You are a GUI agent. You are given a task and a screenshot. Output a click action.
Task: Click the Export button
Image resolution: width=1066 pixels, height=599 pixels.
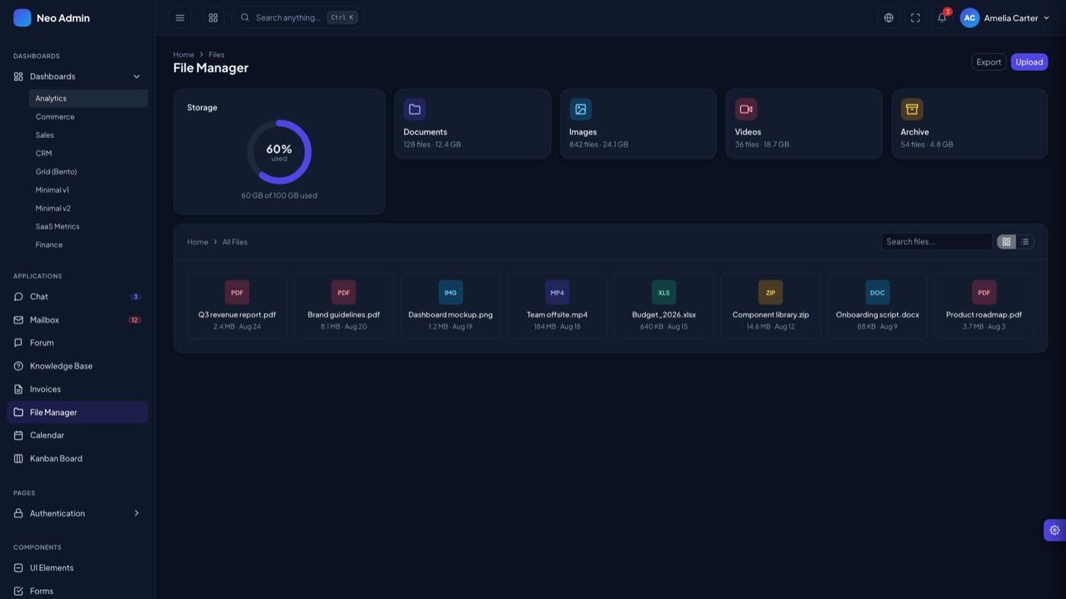[988, 62]
